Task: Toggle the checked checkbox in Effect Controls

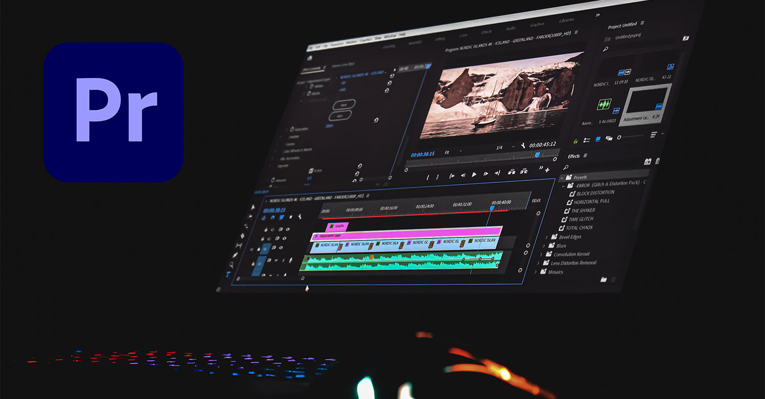Action: coord(312,171)
